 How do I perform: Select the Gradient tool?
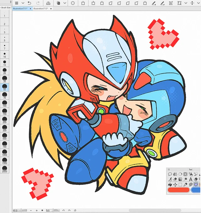[x=180, y=179]
